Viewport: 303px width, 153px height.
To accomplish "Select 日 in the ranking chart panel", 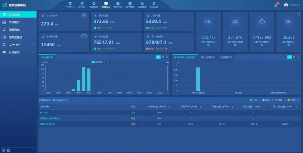I will pos(289,57).
